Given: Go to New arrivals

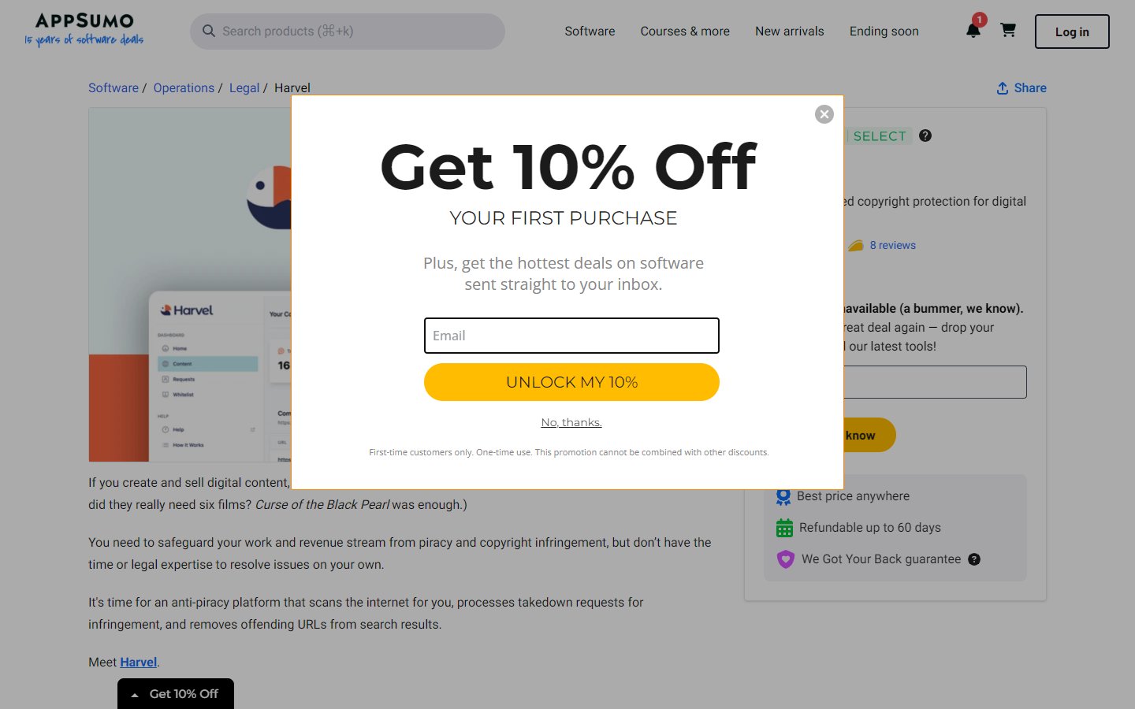Looking at the screenshot, I should 789,31.
